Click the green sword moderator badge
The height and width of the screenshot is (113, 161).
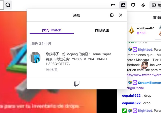[124, 111]
